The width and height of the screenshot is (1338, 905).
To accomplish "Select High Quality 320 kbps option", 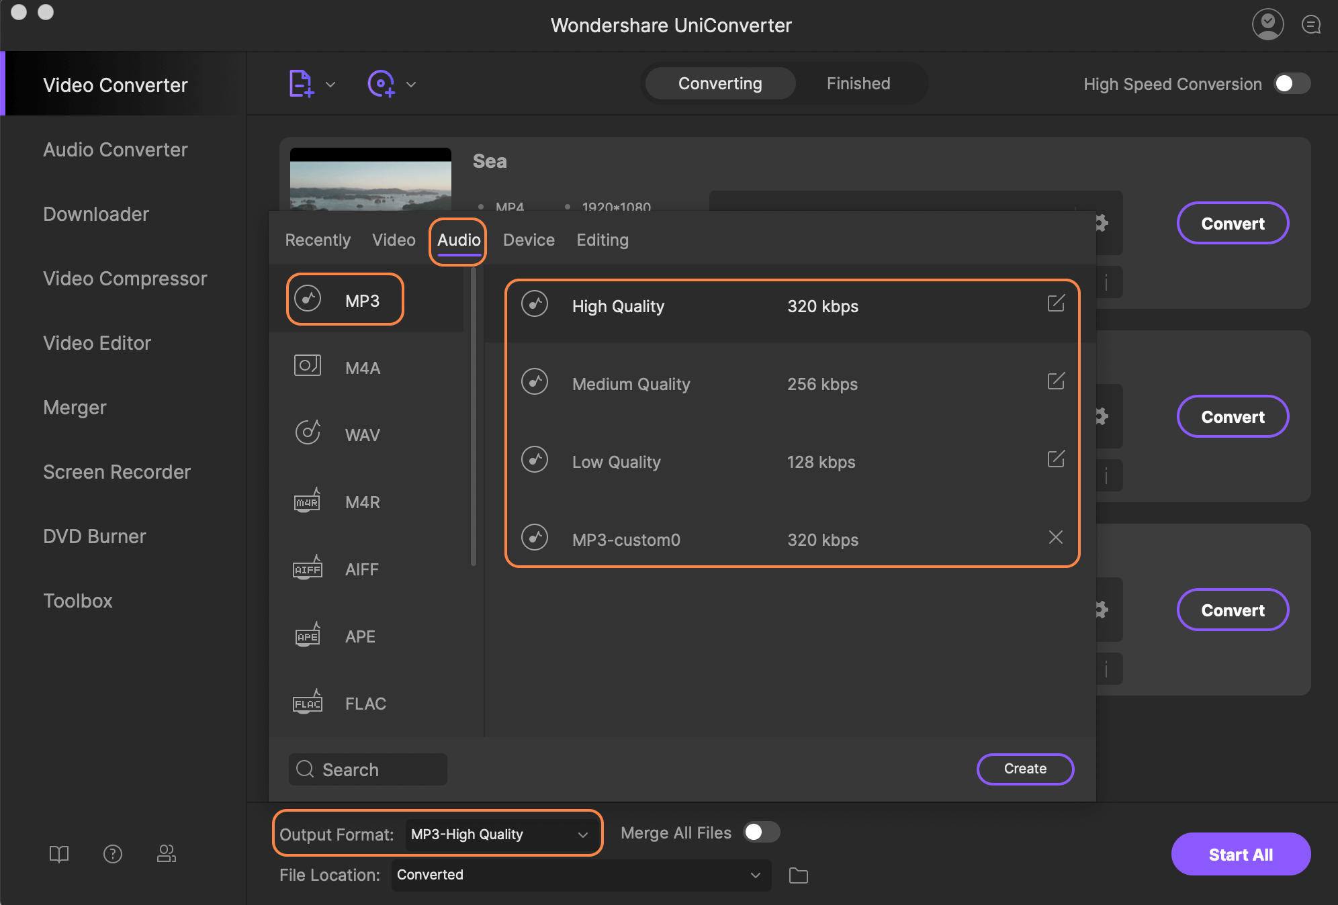I will tap(793, 306).
